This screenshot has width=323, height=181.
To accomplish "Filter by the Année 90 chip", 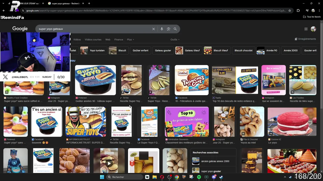I will [x=268, y=50].
